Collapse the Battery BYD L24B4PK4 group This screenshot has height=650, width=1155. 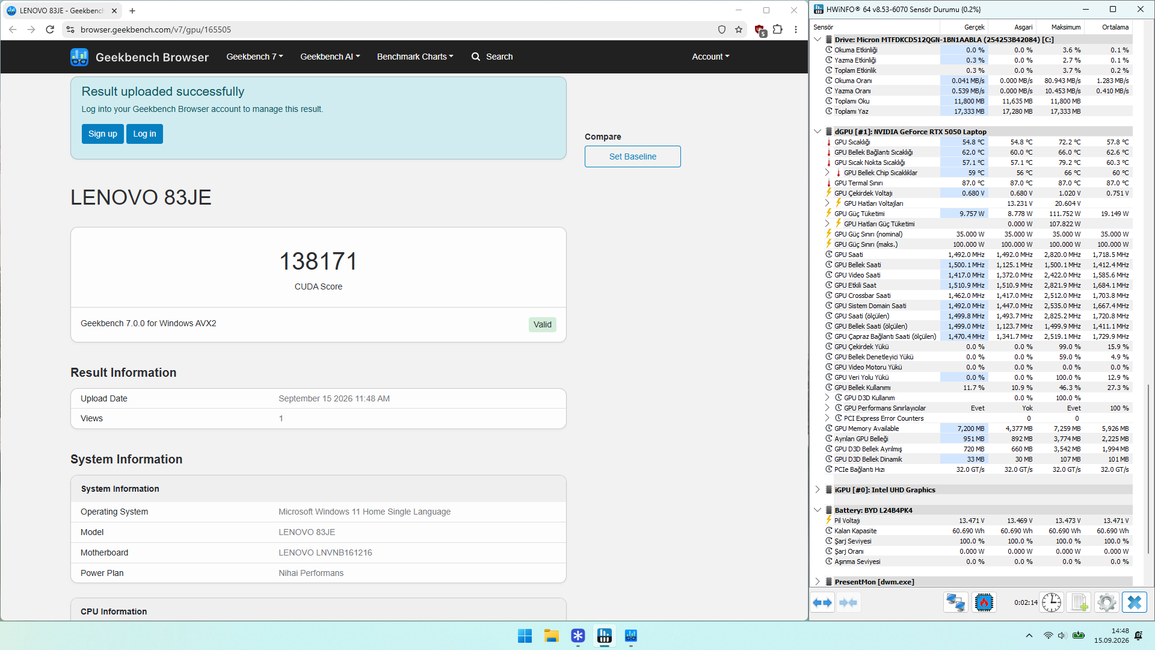coord(818,510)
